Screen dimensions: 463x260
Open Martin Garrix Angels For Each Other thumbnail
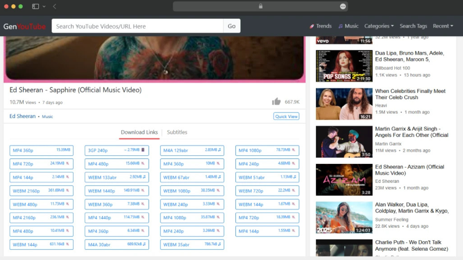[344, 142]
